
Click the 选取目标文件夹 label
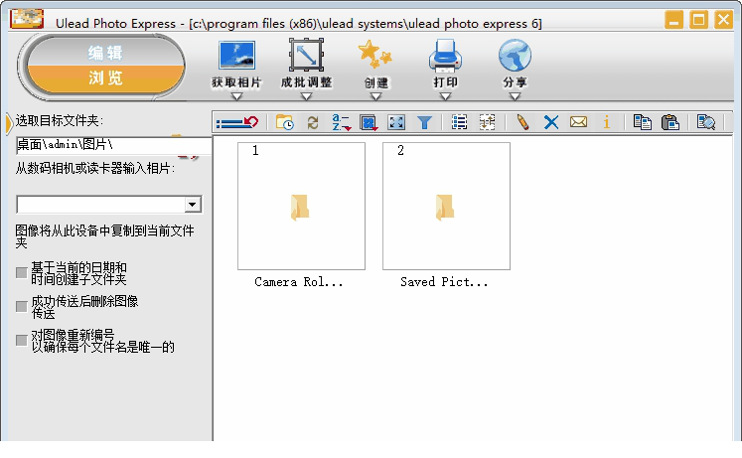click(x=60, y=120)
